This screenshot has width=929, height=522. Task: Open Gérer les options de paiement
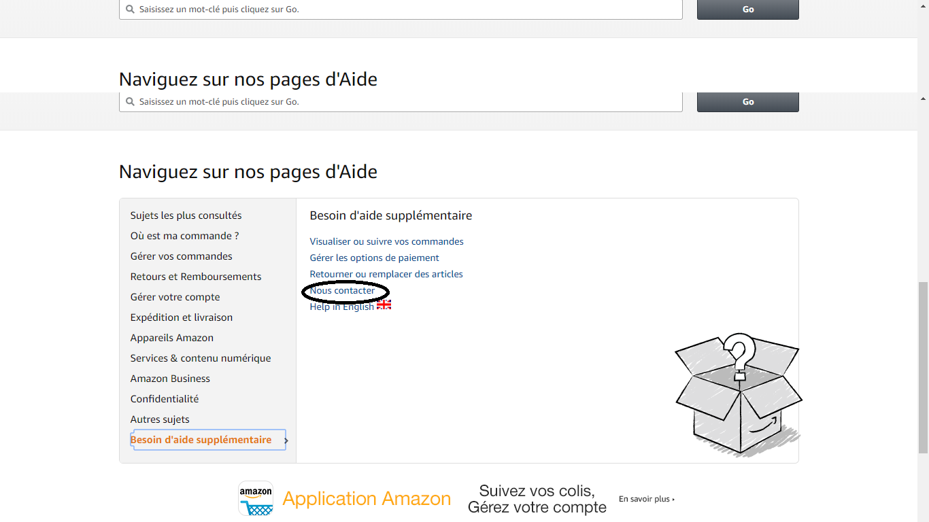pos(374,258)
